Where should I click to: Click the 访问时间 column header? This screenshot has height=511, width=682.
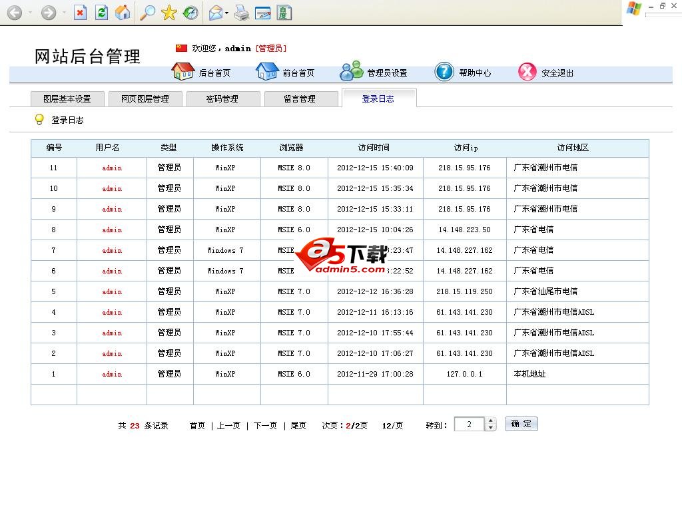click(374, 148)
